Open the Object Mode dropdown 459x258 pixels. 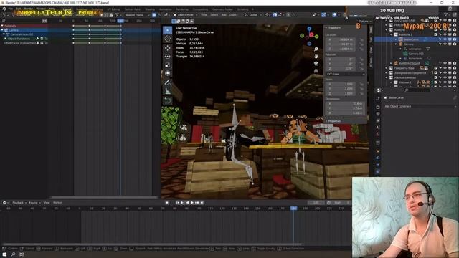[x=185, y=14]
